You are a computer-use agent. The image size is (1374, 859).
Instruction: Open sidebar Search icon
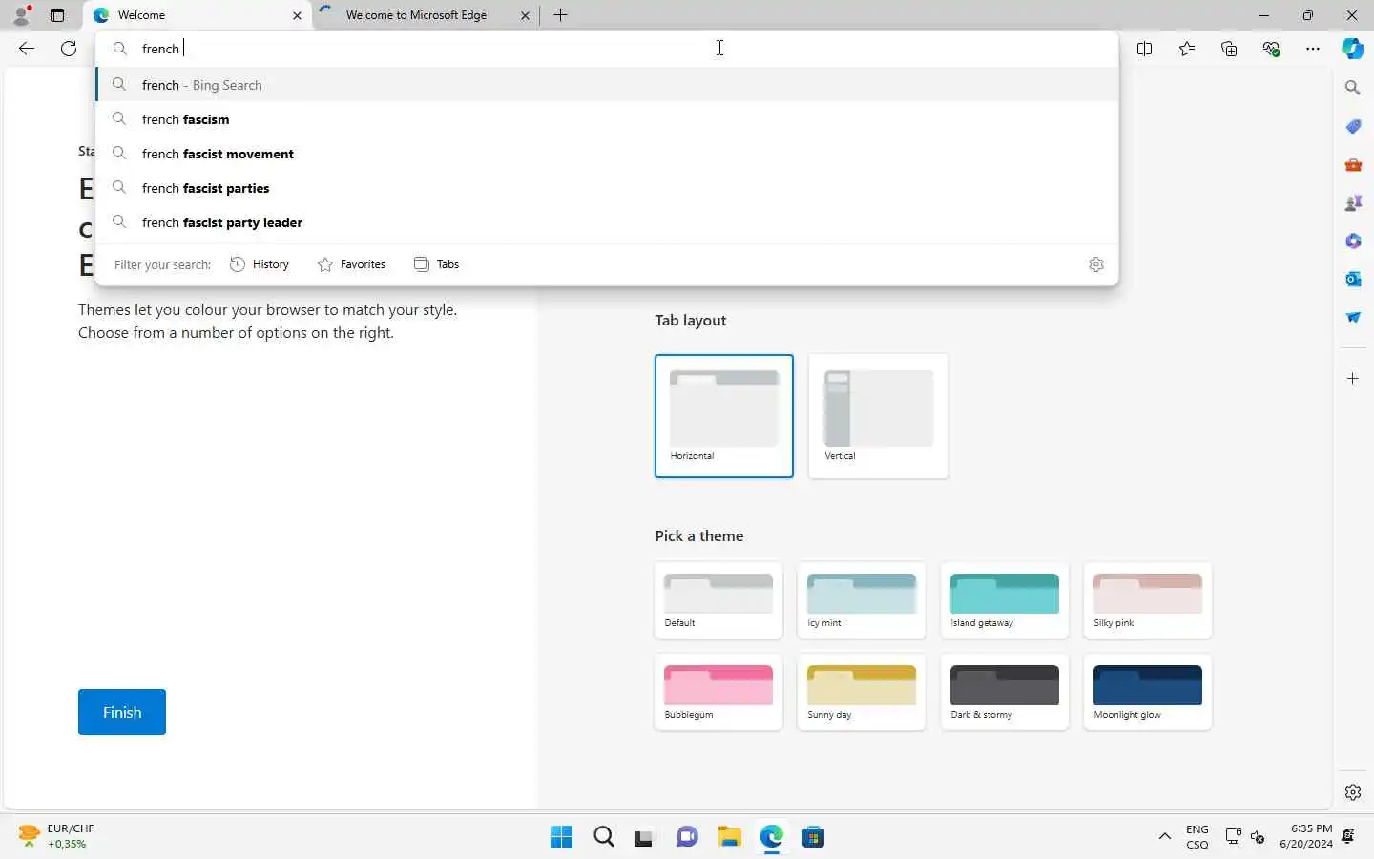click(1352, 88)
